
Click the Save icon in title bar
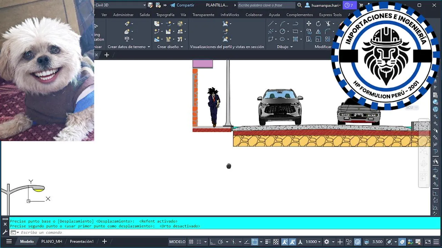pos(150,5)
